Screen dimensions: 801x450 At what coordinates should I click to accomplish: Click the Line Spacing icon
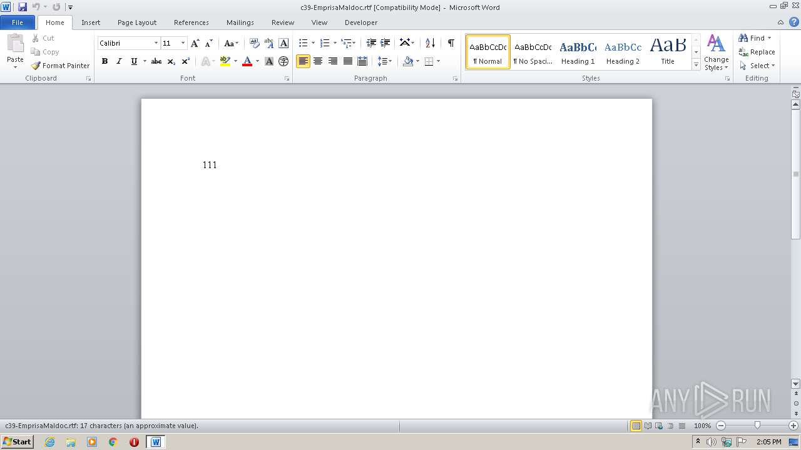[x=382, y=61]
